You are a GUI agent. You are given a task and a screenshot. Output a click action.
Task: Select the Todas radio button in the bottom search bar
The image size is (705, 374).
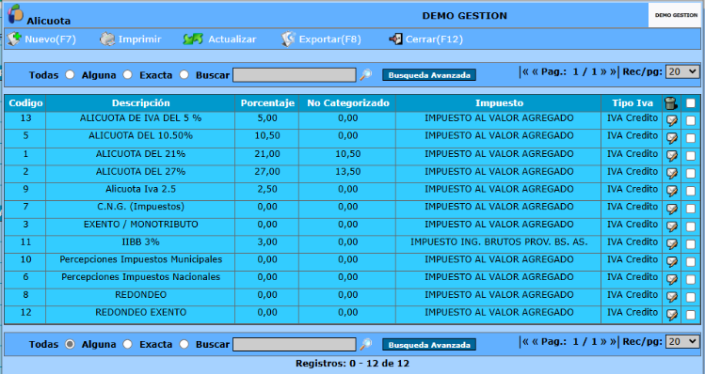[70, 344]
